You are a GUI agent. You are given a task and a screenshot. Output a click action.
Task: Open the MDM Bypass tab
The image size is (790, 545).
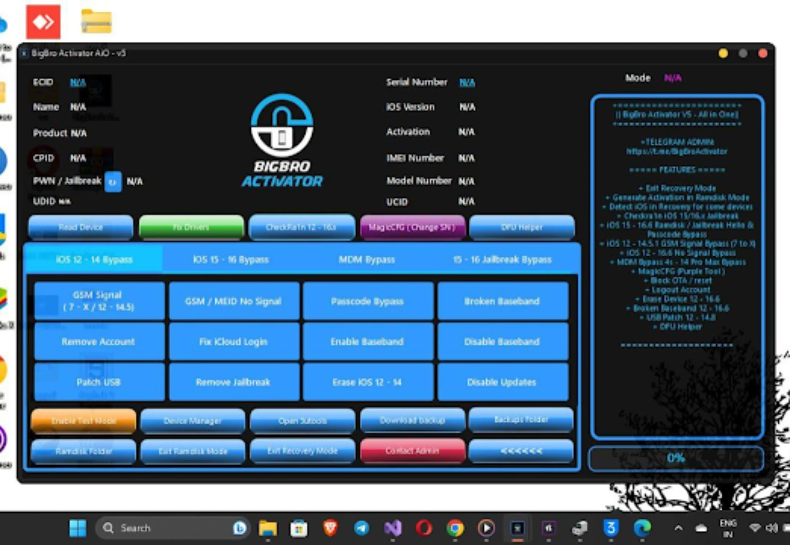[367, 259]
